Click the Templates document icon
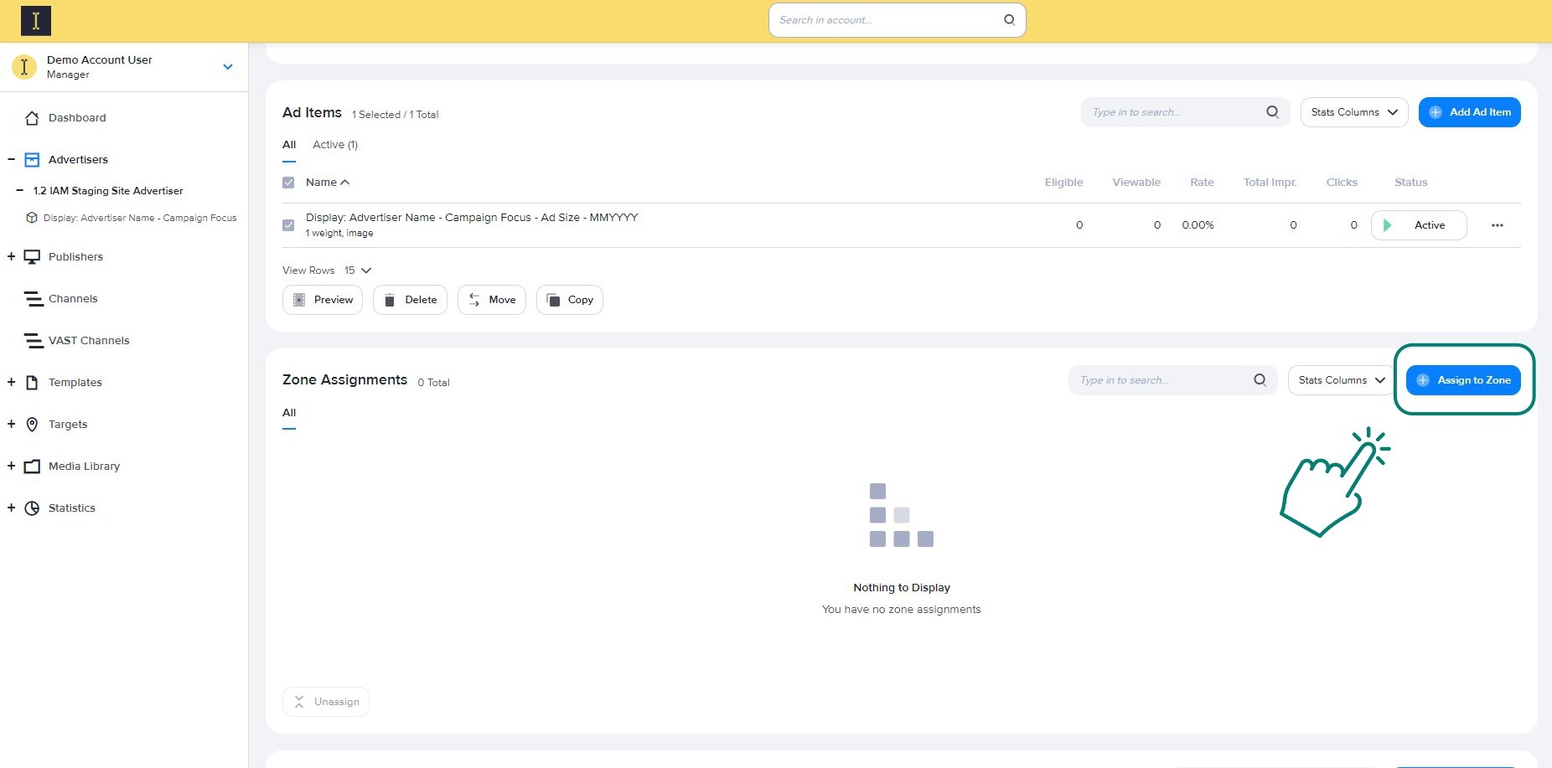This screenshot has width=1552, height=768. pyautogui.click(x=32, y=383)
